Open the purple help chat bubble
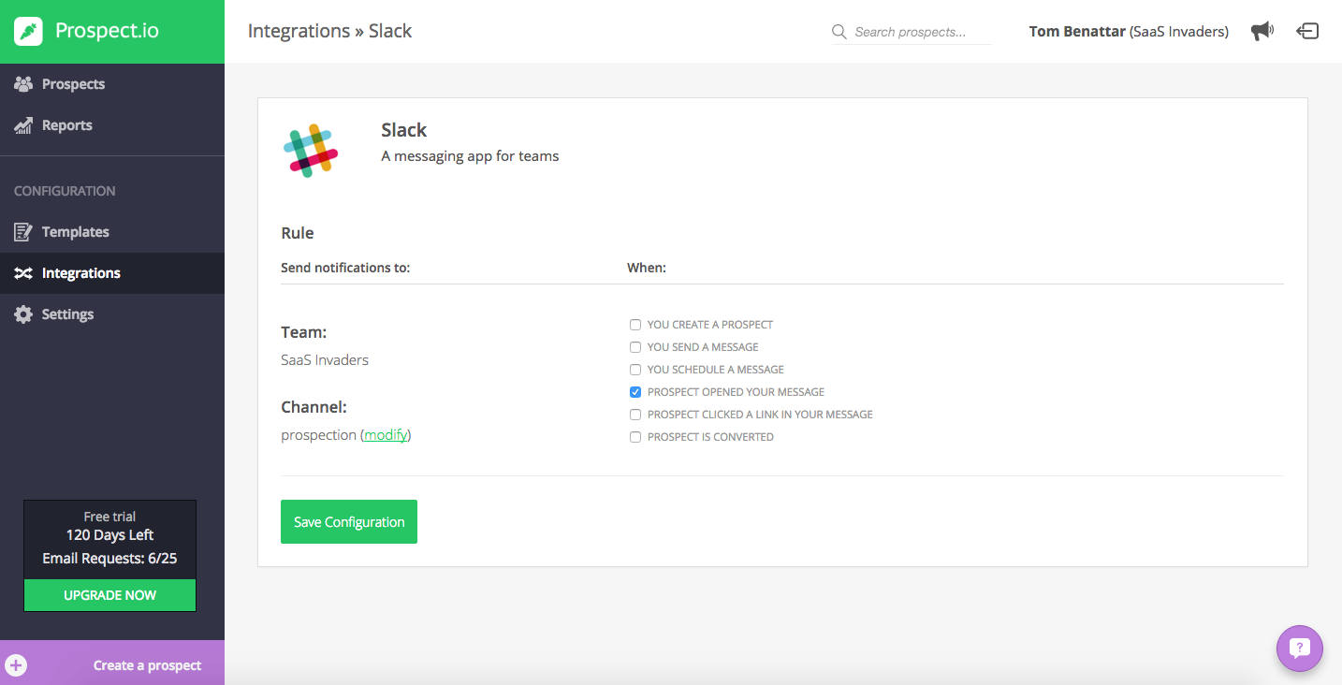 (x=1300, y=649)
